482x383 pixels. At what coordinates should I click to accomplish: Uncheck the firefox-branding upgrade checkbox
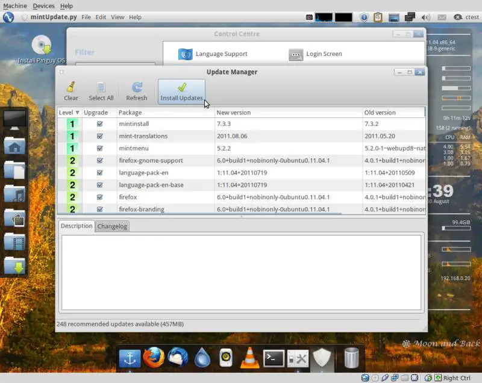(x=99, y=209)
